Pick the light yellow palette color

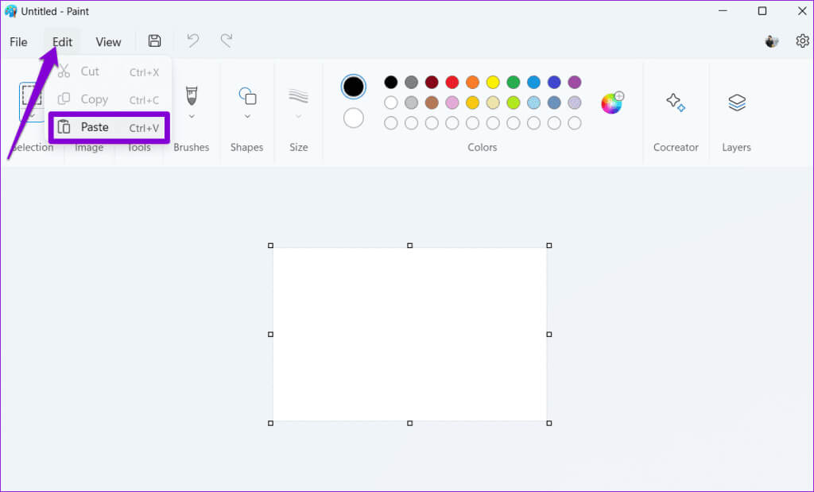tap(493, 103)
